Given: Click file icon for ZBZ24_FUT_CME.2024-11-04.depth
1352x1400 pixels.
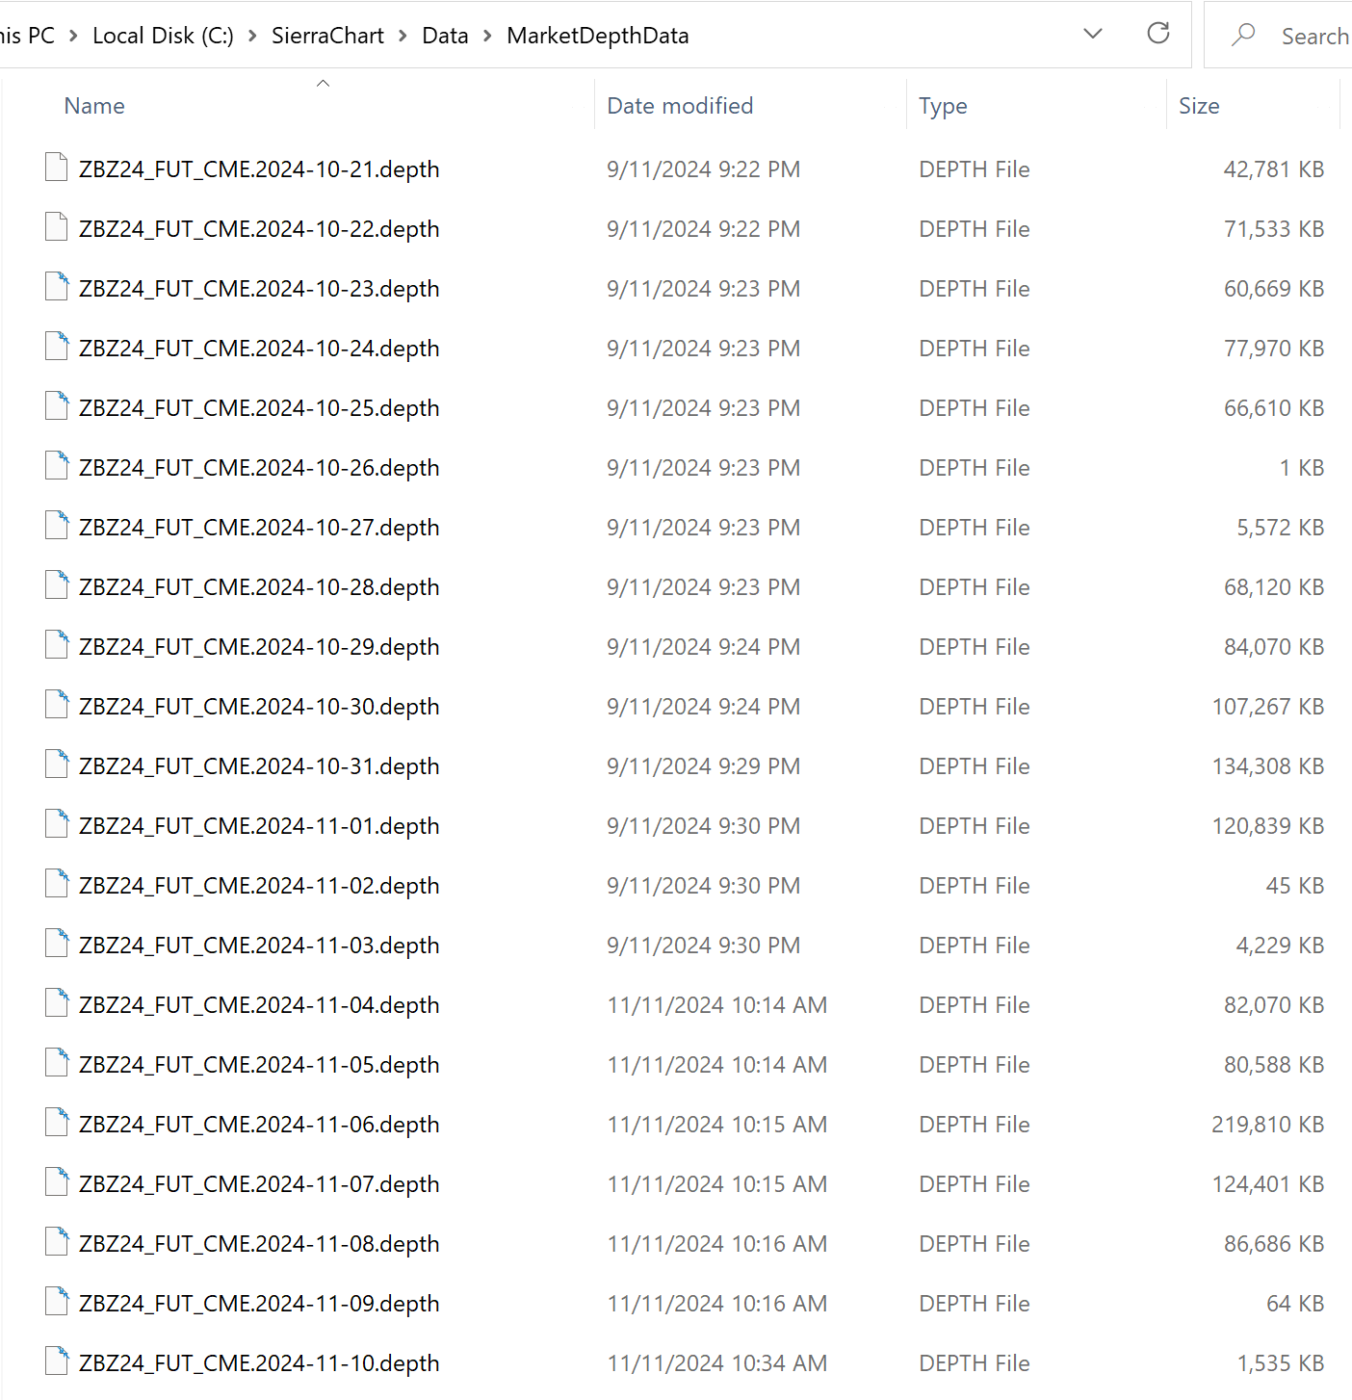Looking at the screenshot, I should click(x=57, y=1003).
